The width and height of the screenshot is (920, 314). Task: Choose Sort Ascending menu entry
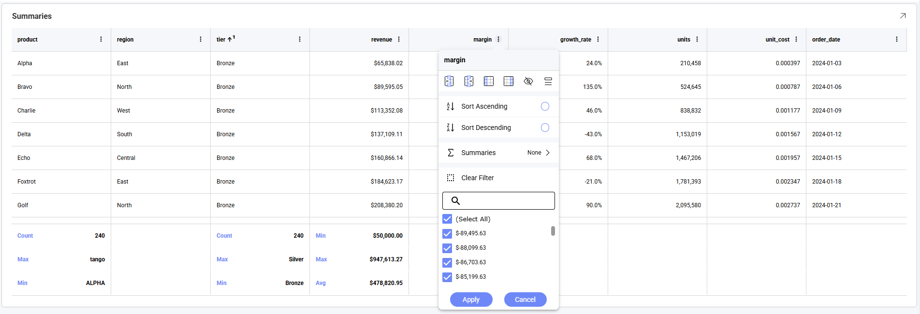tap(498, 106)
